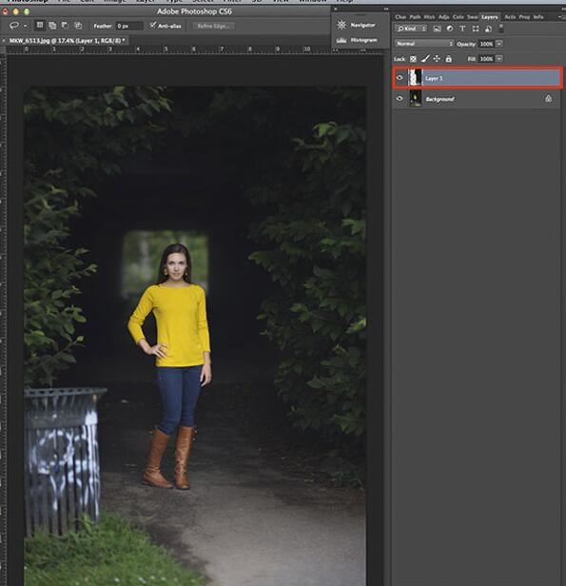Filter layers by adjustment layers icon
The image size is (566, 586).
[x=450, y=29]
